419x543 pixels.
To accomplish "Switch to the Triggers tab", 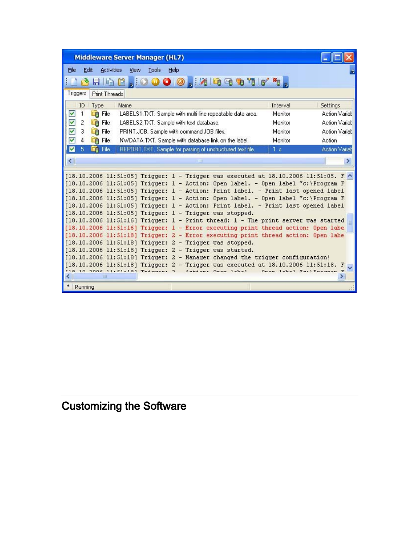I will coord(77,93).
